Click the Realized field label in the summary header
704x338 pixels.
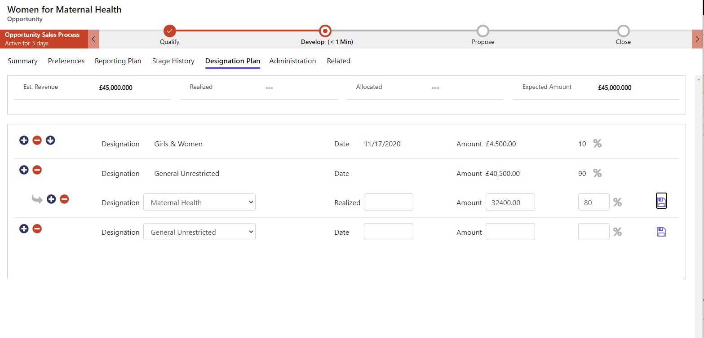(201, 87)
